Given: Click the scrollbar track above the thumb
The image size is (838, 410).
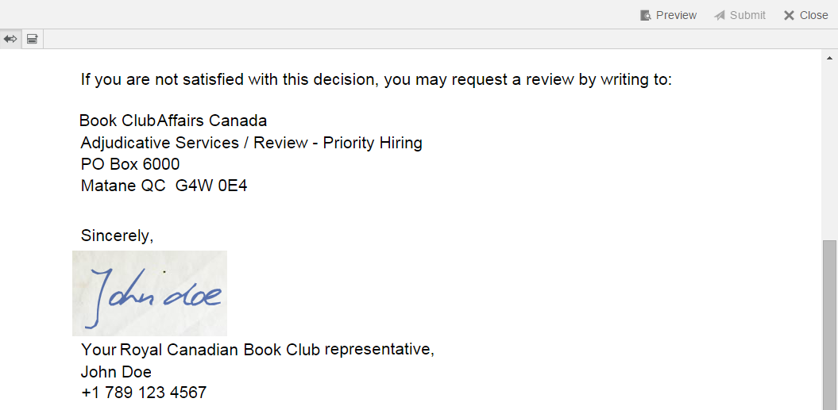Looking at the screenshot, I should pyautogui.click(x=829, y=151).
